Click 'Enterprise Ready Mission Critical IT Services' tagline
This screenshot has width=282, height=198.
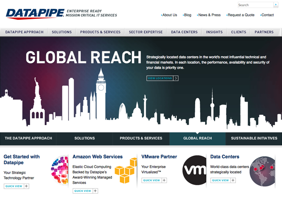click(x=91, y=13)
